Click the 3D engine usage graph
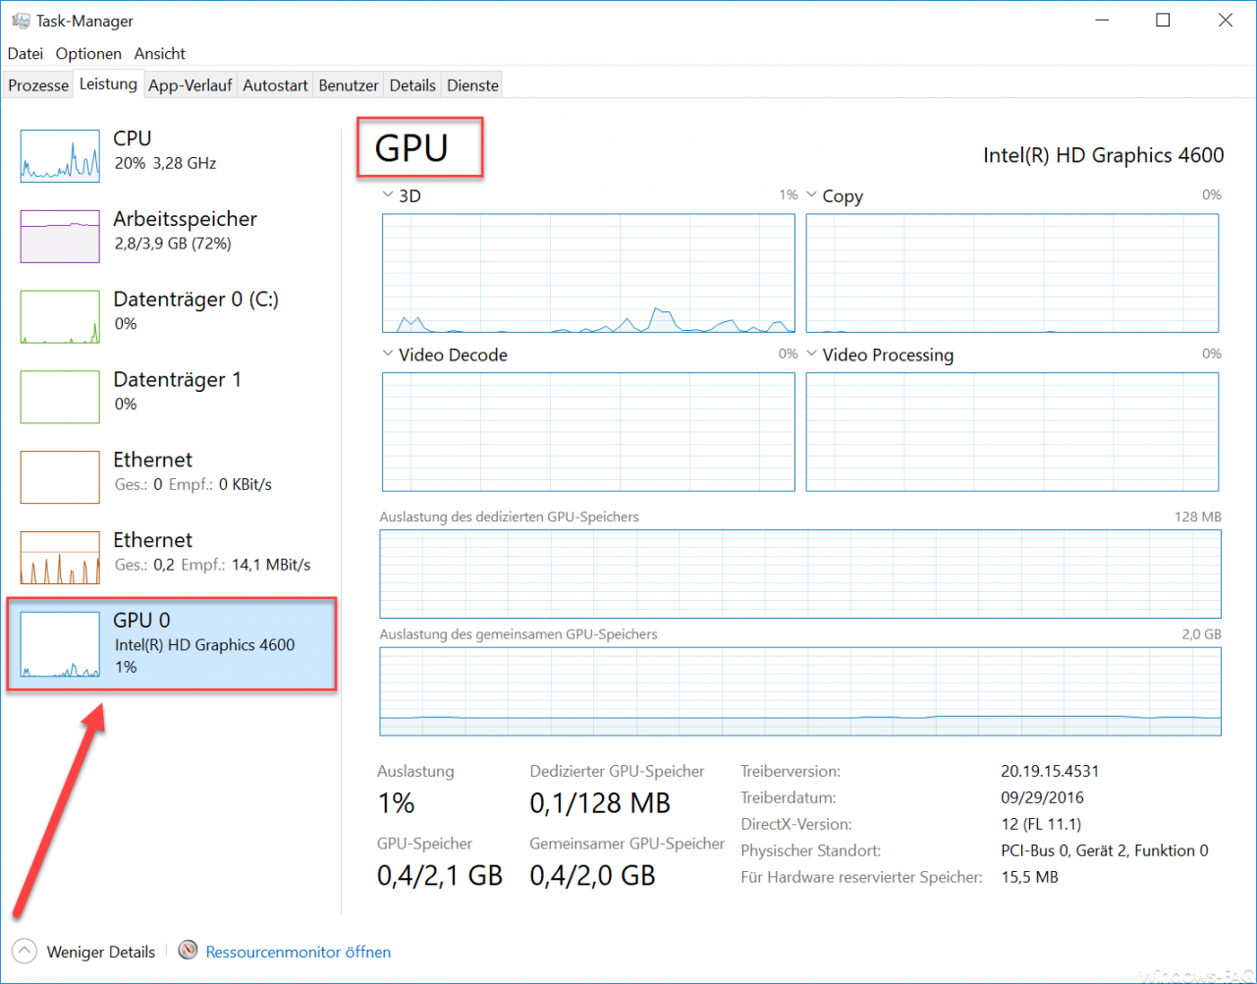This screenshot has width=1257, height=984. 588,273
